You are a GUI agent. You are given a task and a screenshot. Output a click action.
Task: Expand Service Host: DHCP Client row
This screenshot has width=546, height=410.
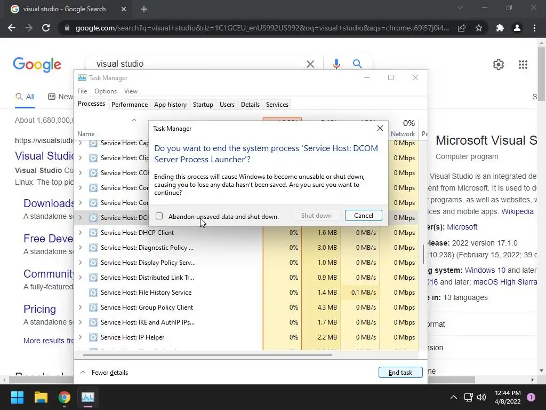pos(81,233)
